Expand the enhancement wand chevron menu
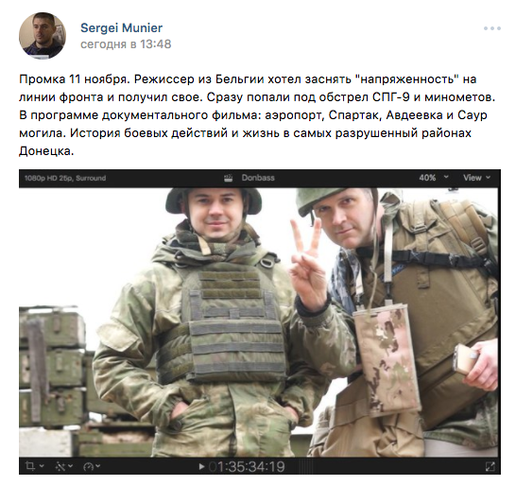The height and width of the screenshot is (486, 516). (x=70, y=466)
